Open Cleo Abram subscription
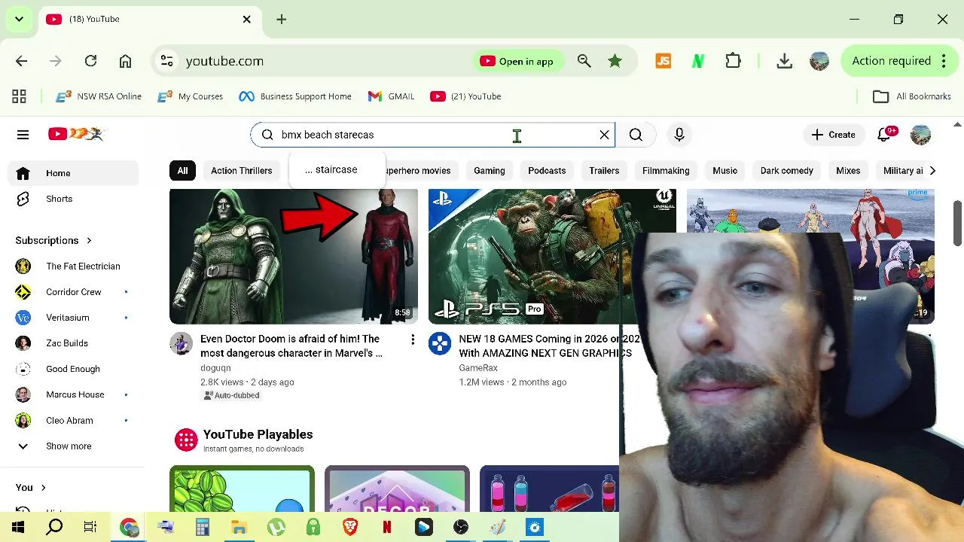The height and width of the screenshot is (542, 964). pos(73,420)
